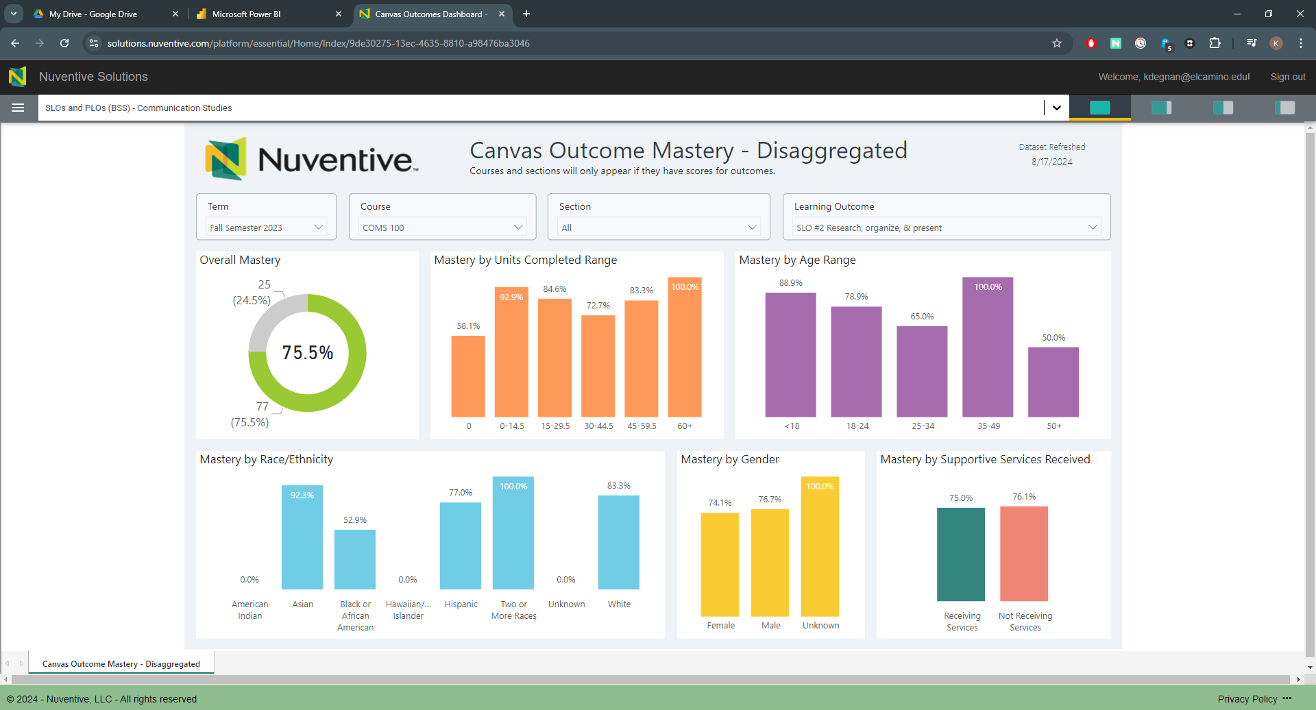
Task: Open the Course dropdown showing COMS 100
Action: [x=442, y=228]
